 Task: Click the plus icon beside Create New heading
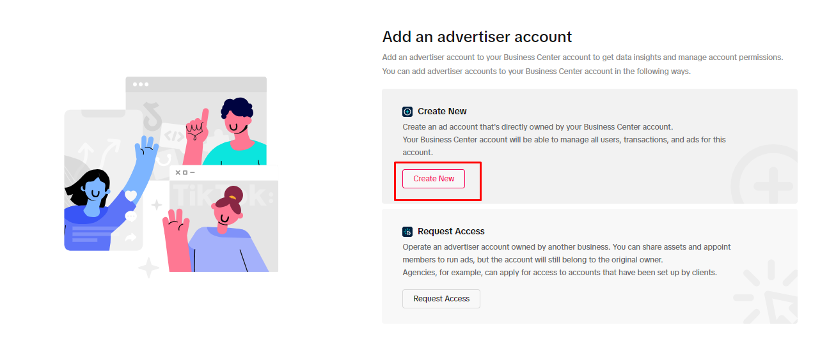click(407, 112)
